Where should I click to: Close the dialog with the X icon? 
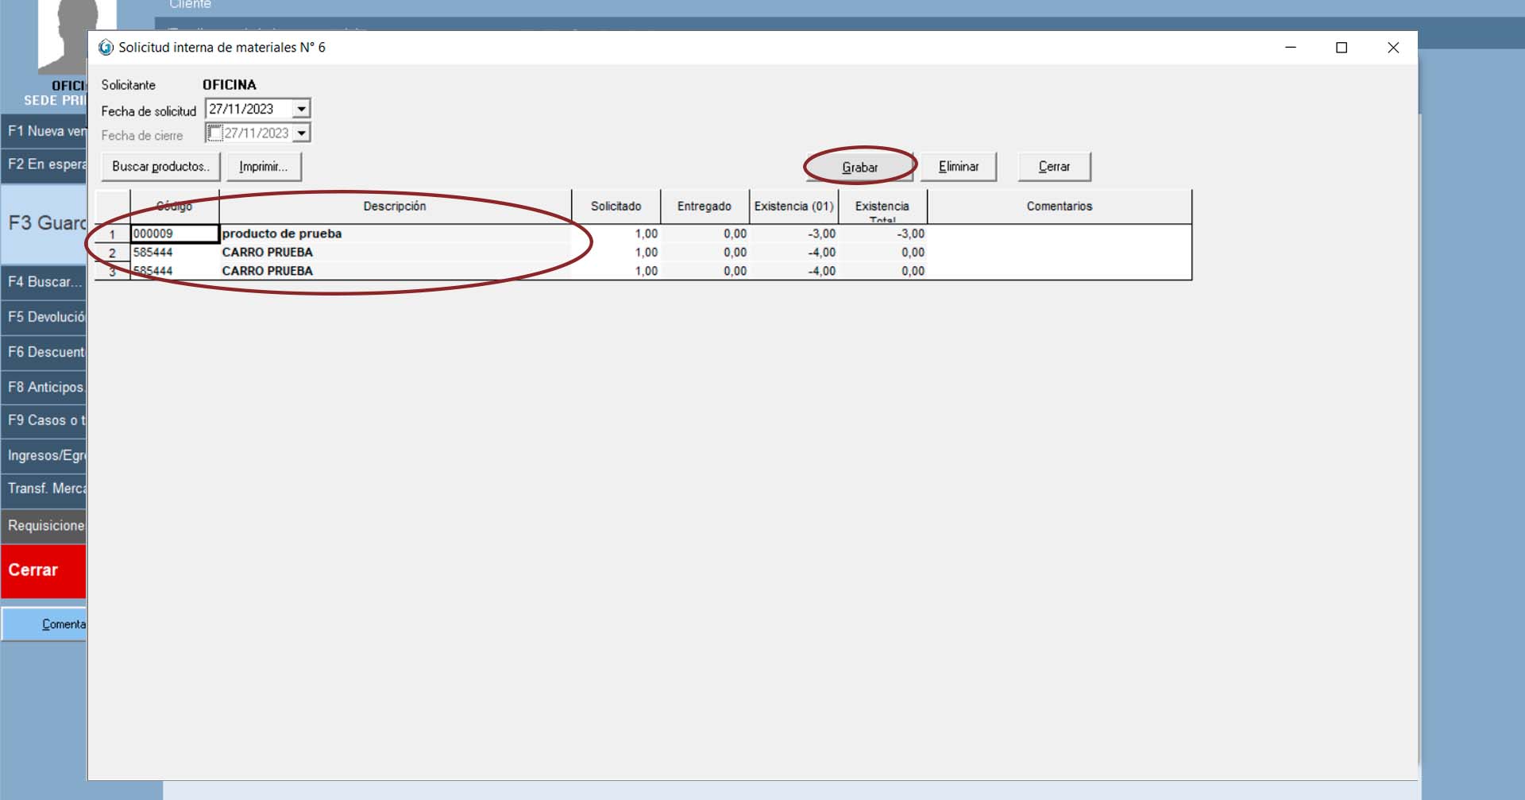(x=1393, y=48)
